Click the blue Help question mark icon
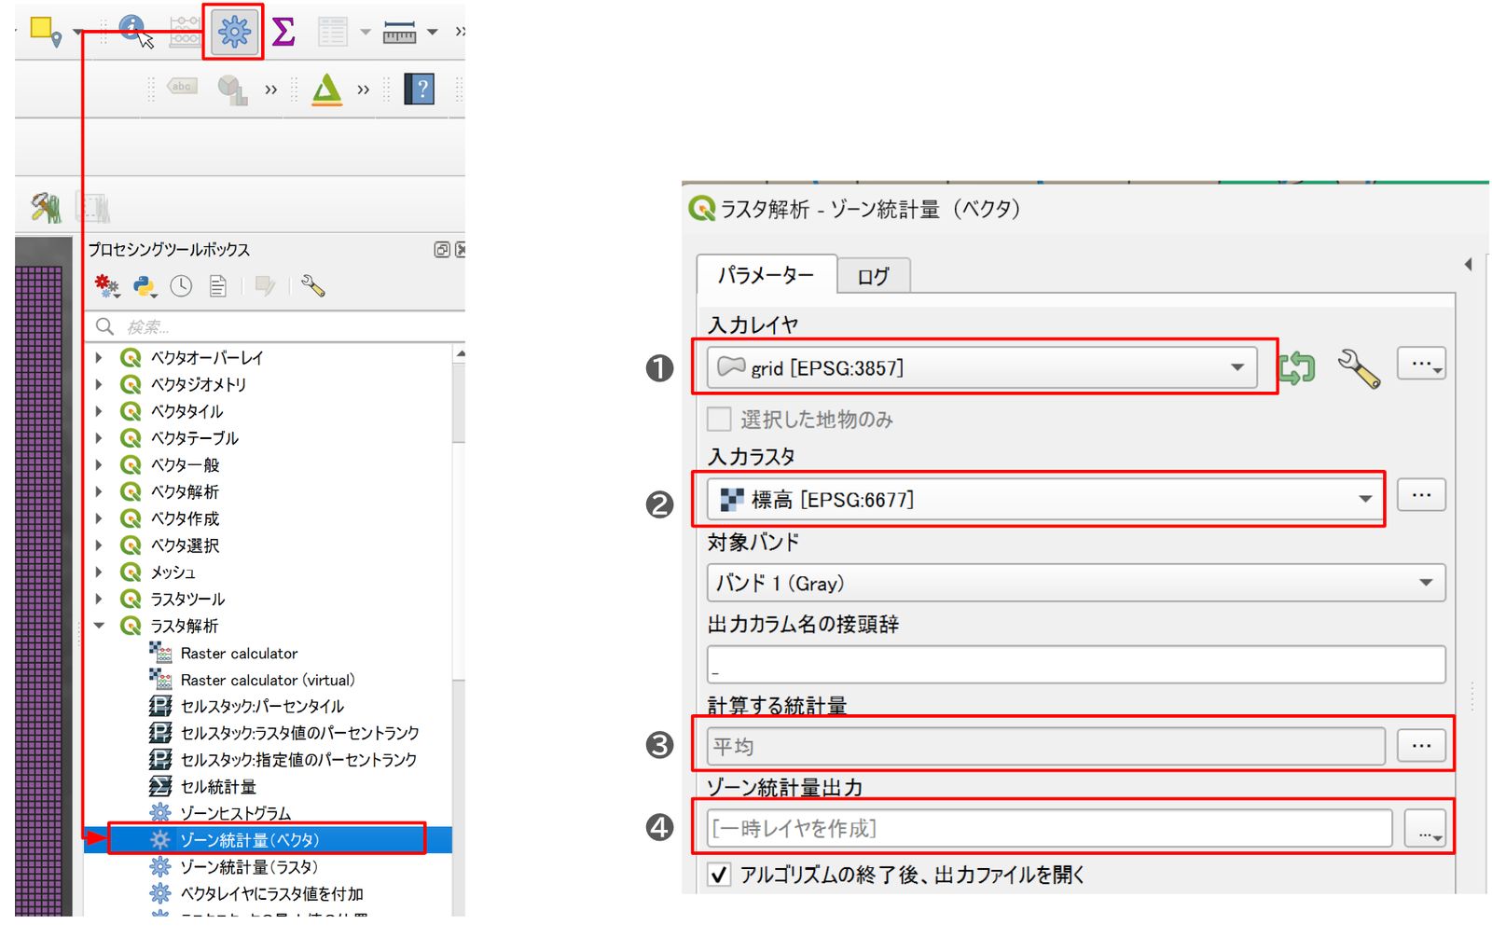1492x938 pixels. 420,90
